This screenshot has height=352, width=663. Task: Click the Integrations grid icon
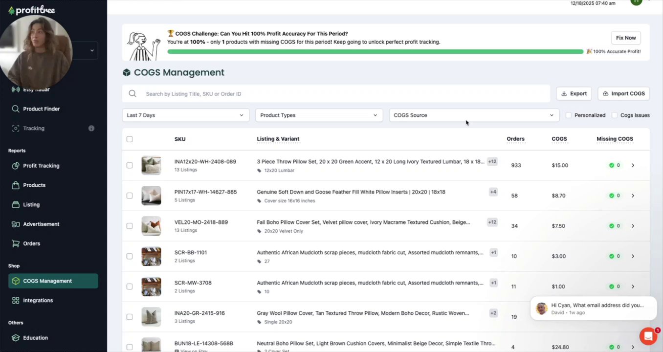coord(16,301)
